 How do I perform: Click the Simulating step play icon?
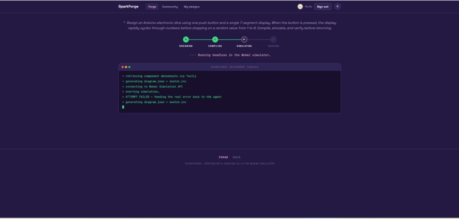click(244, 39)
